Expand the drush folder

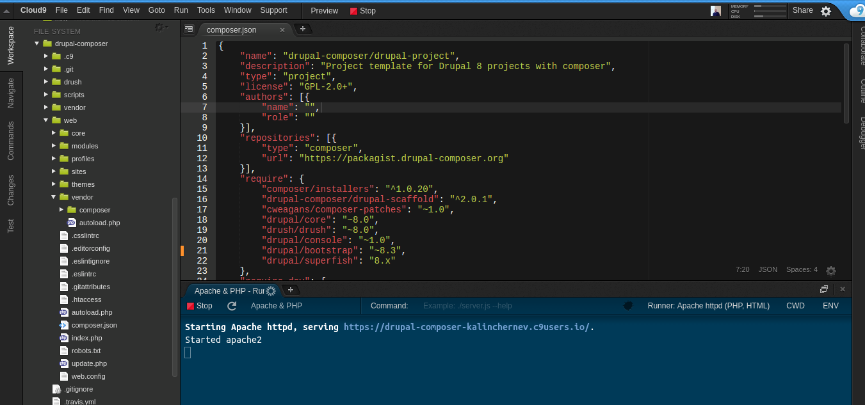point(46,82)
